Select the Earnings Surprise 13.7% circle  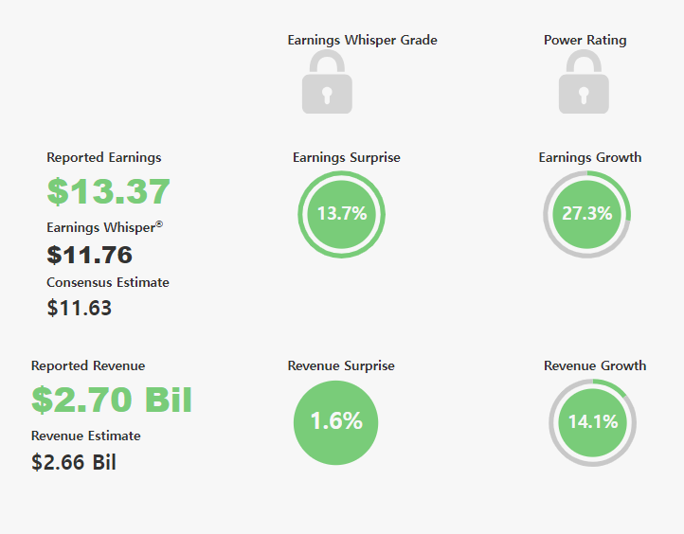click(x=342, y=214)
